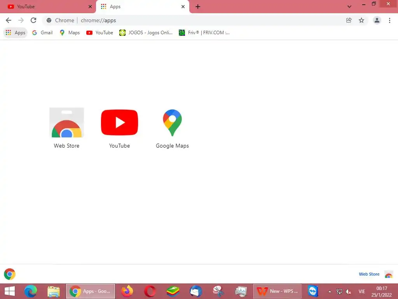Open the clock showing 00:17
Screen dimensions: 398x299
[x=382, y=291]
